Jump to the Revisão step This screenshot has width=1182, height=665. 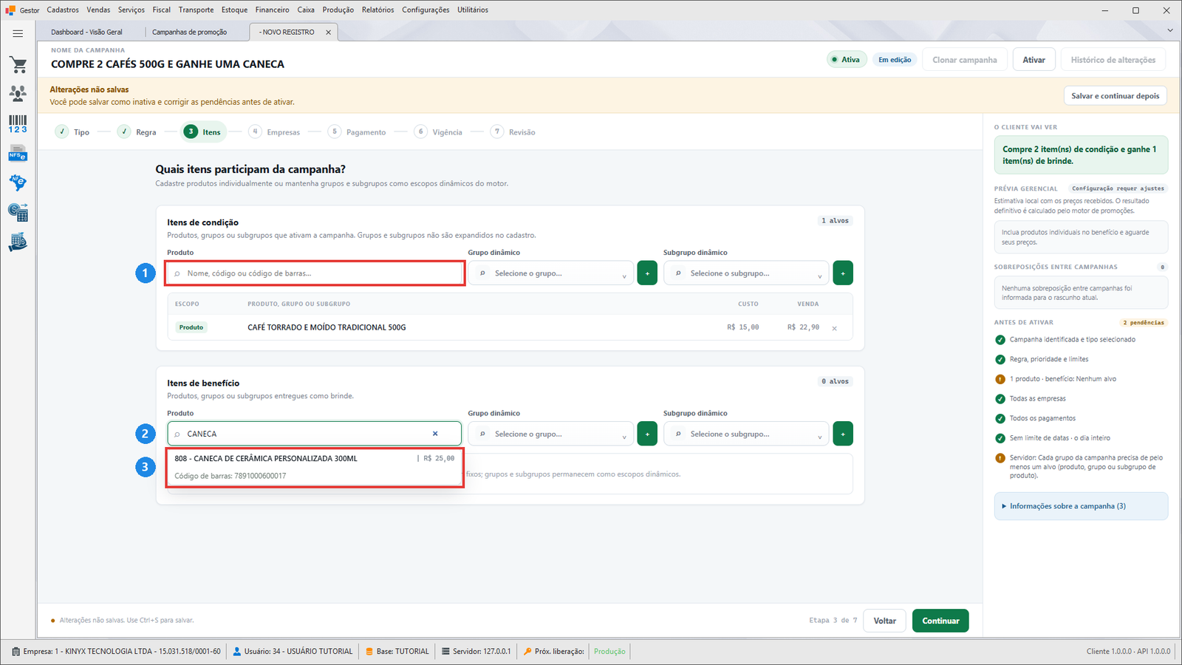513,132
